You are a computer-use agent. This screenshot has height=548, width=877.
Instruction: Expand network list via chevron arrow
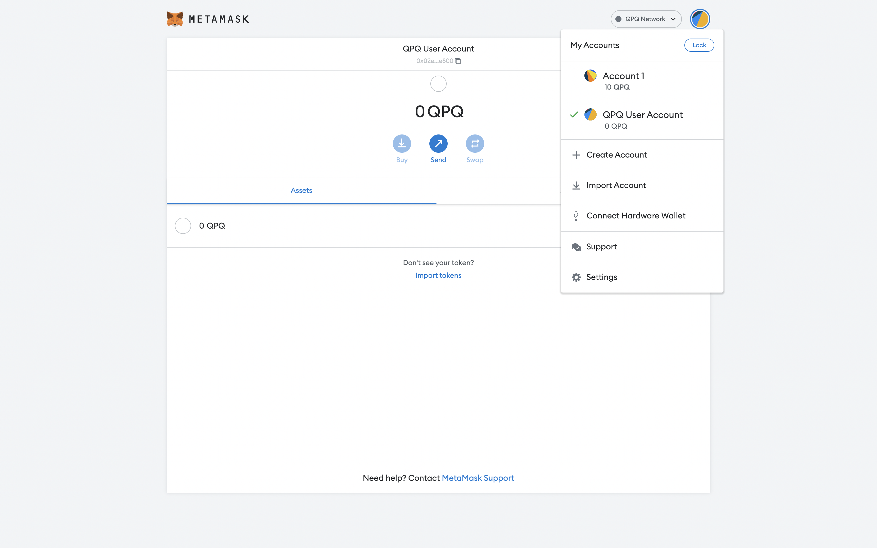pyautogui.click(x=673, y=19)
